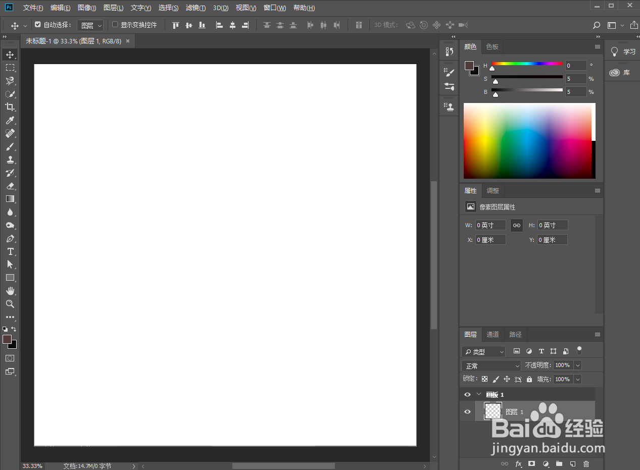This screenshot has height=470, width=640.
Task: Toggle the Auto-Select (自动选择) checkbox
Action: pos(37,24)
